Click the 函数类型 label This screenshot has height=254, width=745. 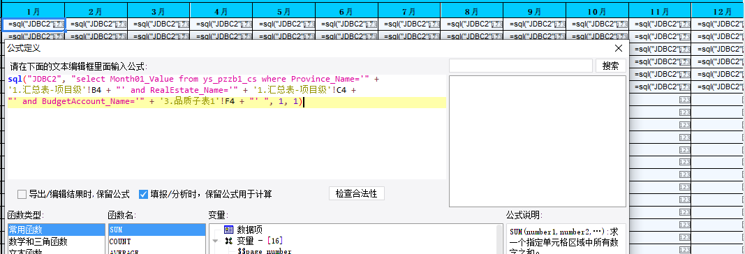coord(26,216)
